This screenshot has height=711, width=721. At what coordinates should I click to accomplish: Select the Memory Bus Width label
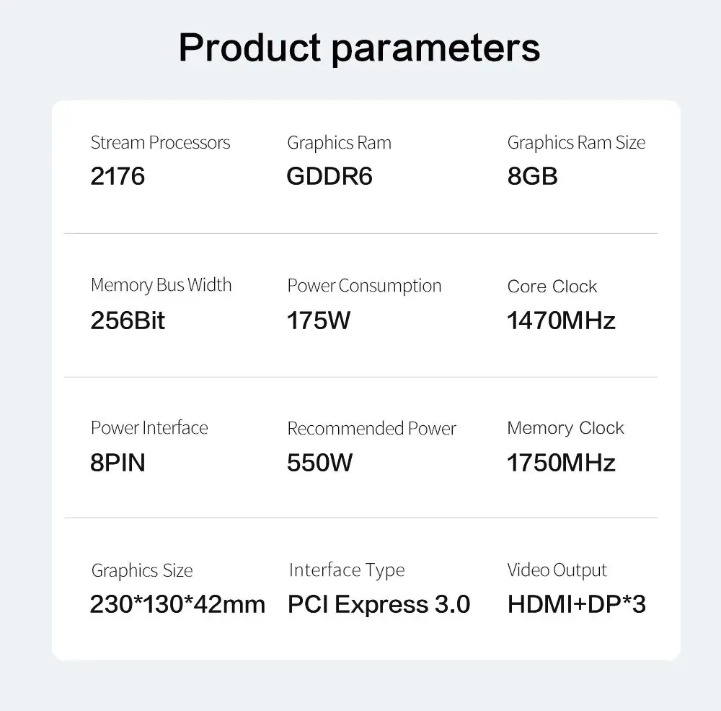tap(161, 286)
